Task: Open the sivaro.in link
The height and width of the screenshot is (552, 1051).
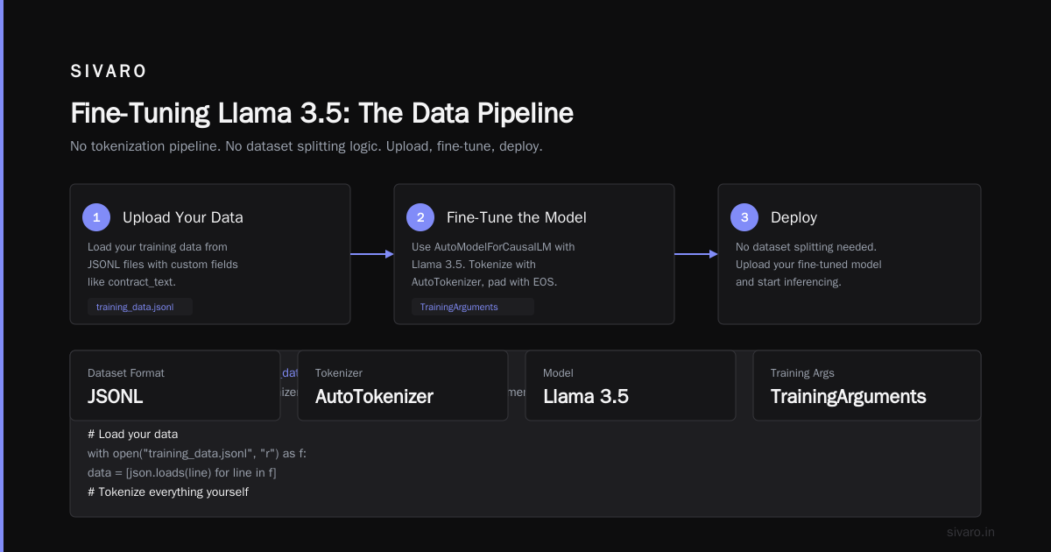Action: (971, 532)
